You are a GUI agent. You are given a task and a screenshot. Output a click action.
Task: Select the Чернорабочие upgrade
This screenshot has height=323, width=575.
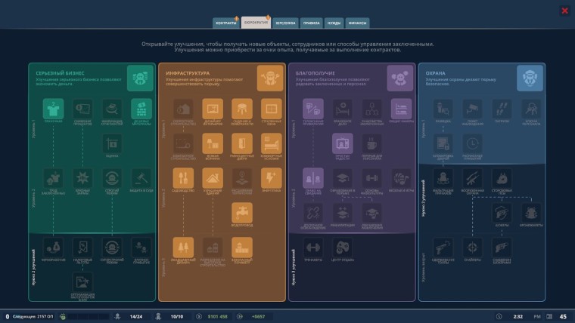[53, 248]
